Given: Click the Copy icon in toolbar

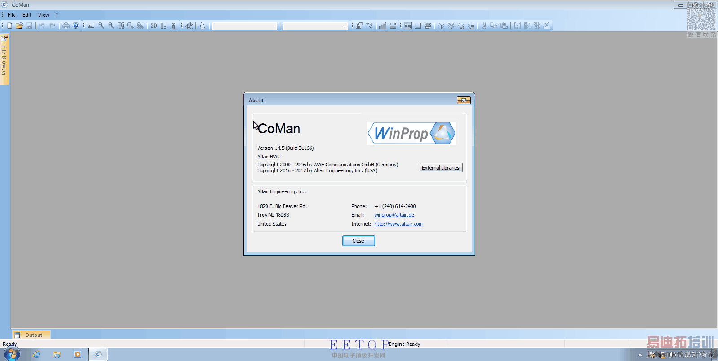Looking at the screenshot, I should [494, 26].
